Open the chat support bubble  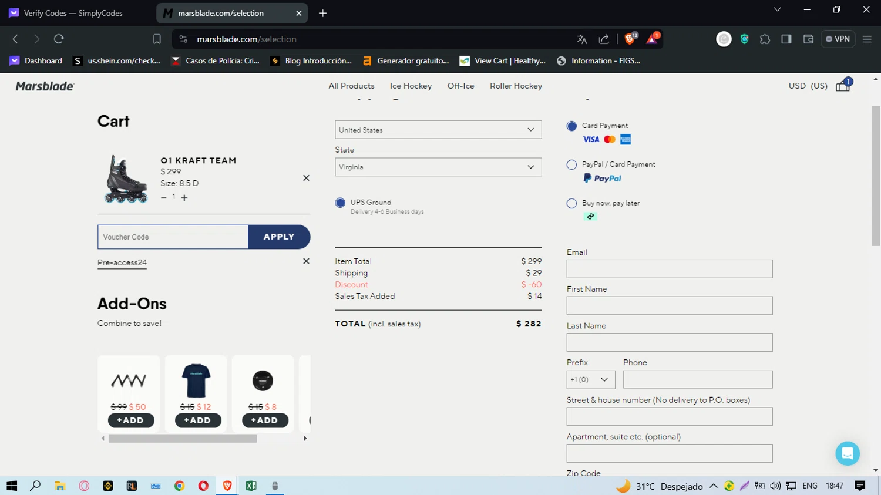848,453
